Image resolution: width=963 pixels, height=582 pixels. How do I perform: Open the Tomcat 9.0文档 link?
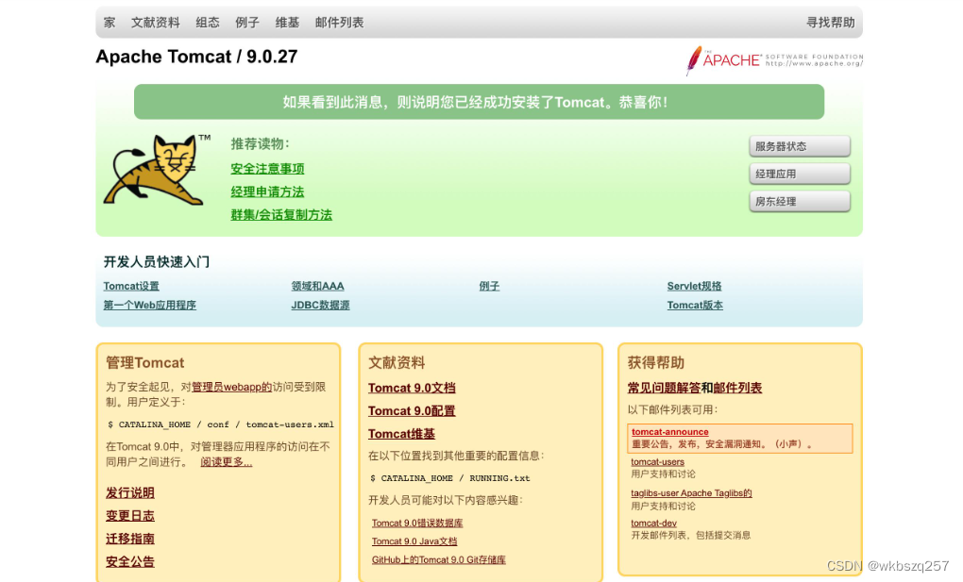click(412, 388)
